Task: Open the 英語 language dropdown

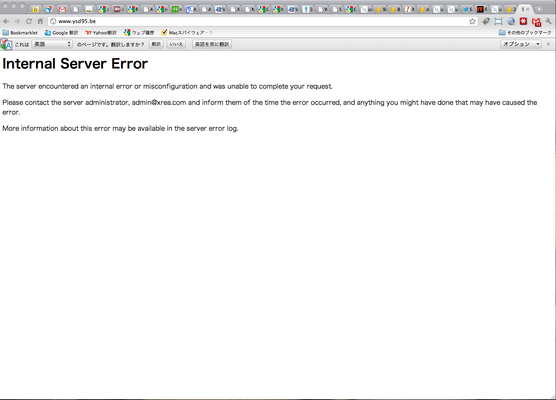Action: (x=52, y=44)
